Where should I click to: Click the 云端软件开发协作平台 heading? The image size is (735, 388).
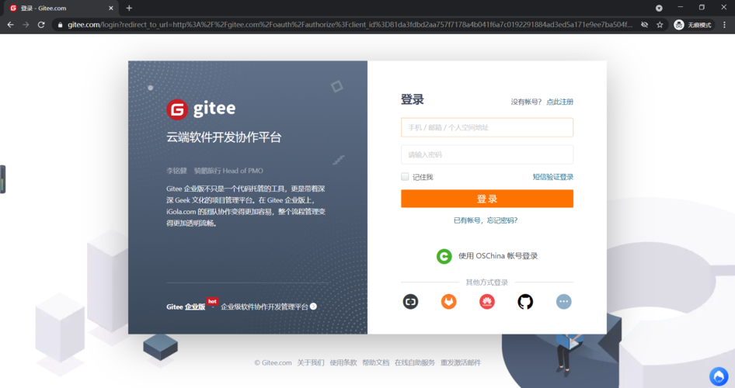tap(224, 137)
